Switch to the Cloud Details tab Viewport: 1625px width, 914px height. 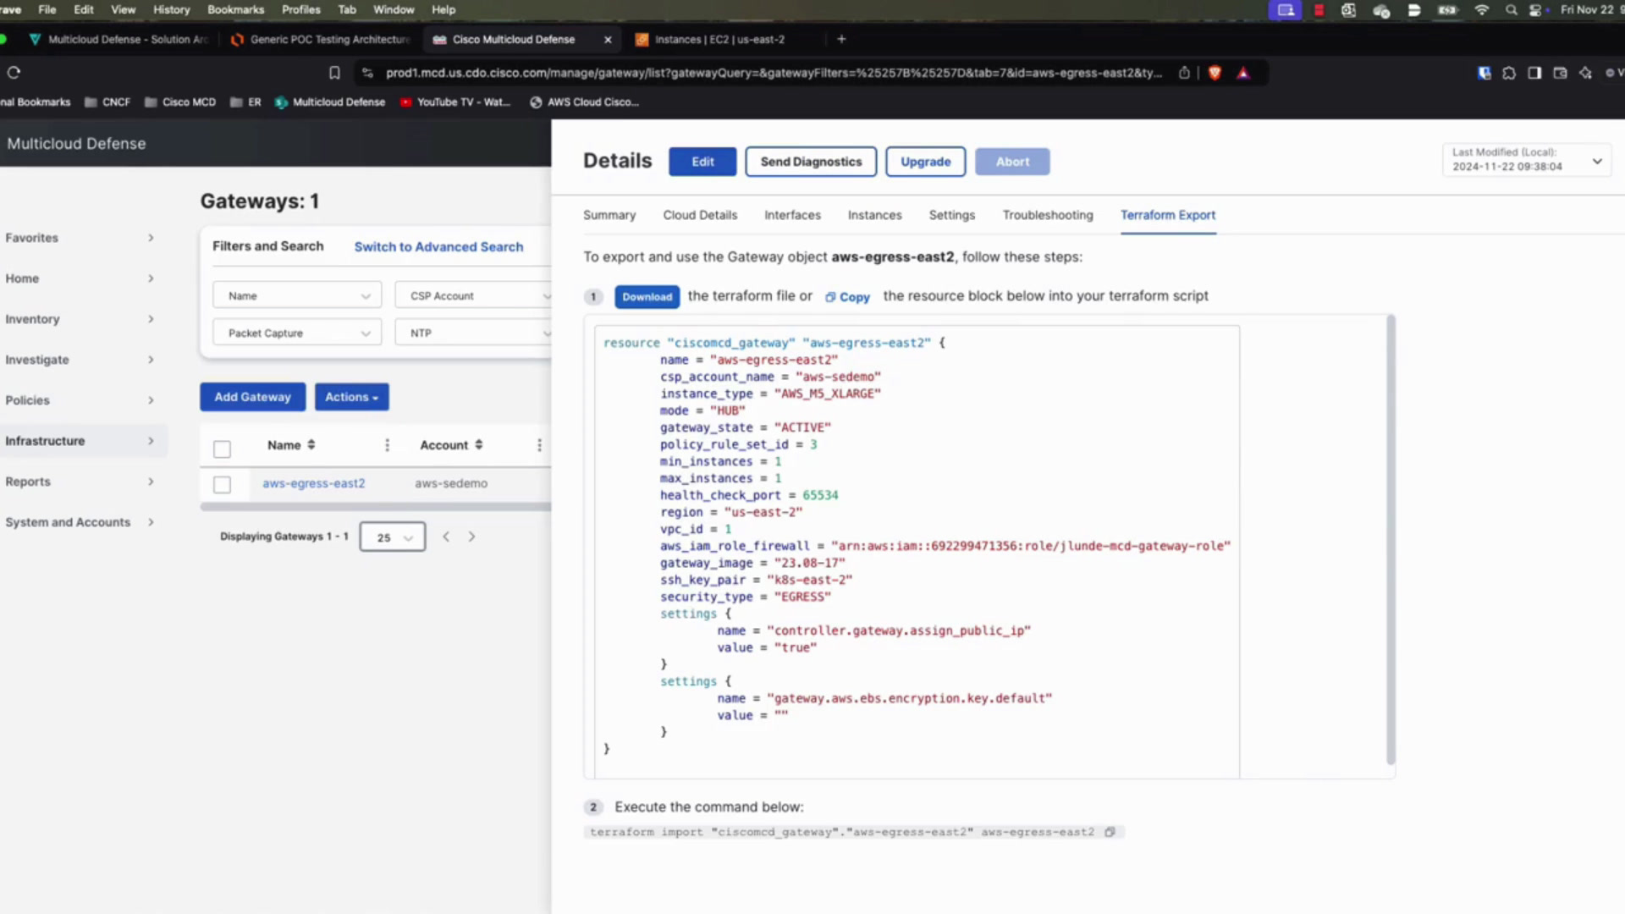coord(700,215)
